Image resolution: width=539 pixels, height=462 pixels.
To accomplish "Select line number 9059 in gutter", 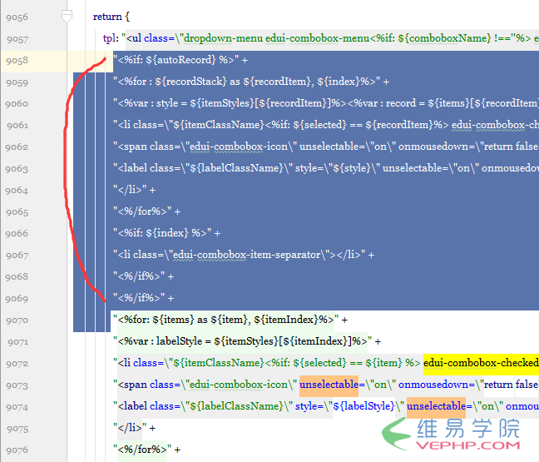I will click(x=17, y=82).
